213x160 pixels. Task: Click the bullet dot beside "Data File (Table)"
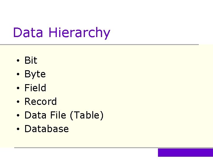pyautogui.click(x=18, y=116)
